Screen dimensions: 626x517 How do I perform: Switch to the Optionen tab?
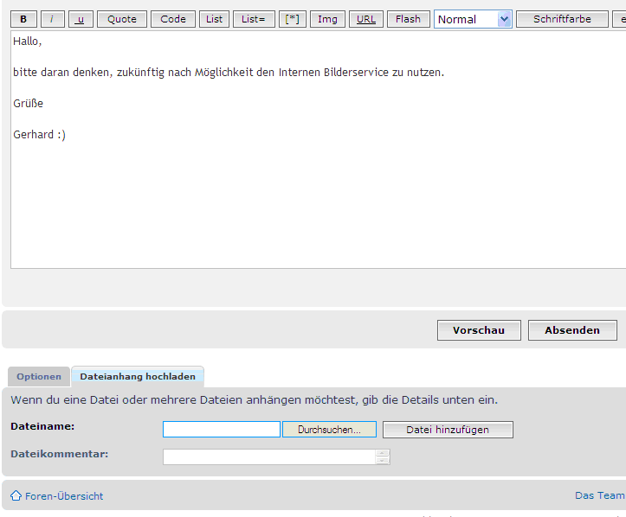39,376
